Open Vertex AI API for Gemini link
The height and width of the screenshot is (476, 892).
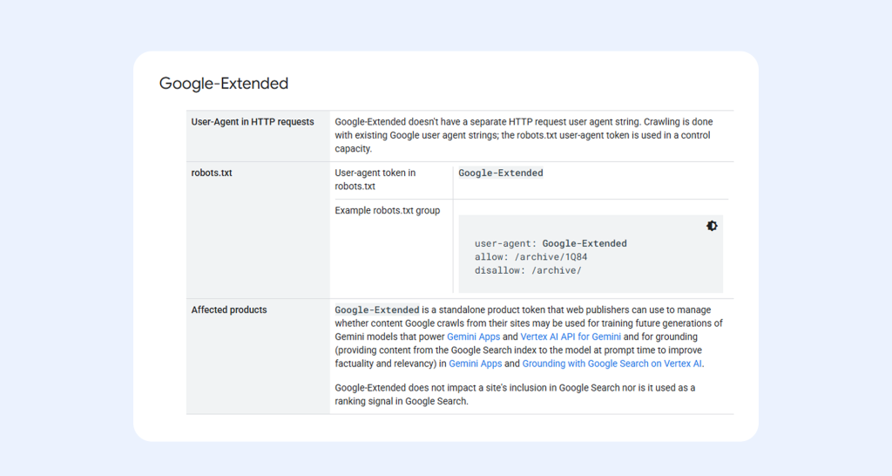pyautogui.click(x=571, y=337)
